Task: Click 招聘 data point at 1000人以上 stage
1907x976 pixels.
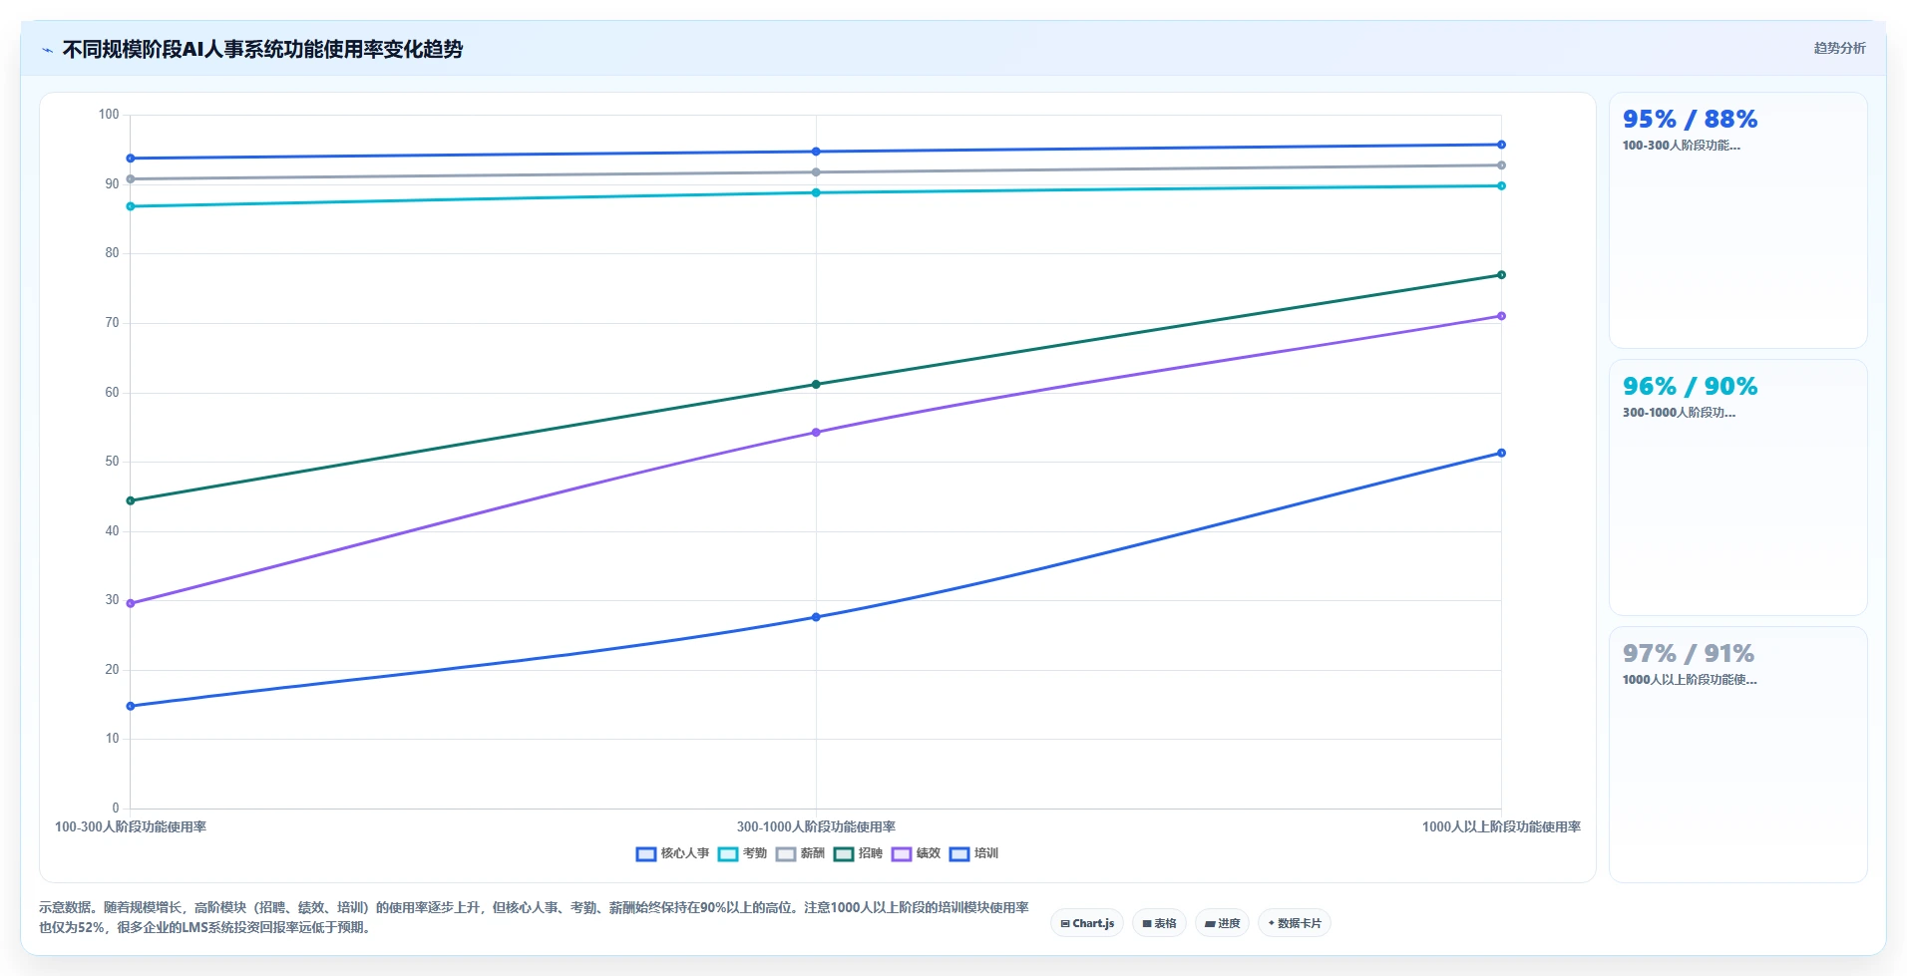Action: pos(1501,275)
